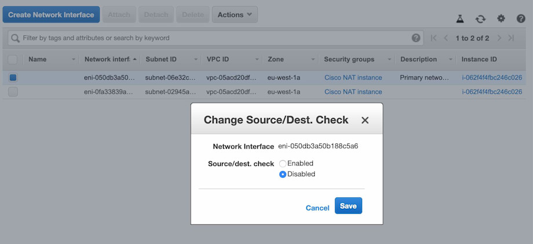Screen dimensions: 533x244
Task: Go to the previous page of results
Action: pos(446,38)
